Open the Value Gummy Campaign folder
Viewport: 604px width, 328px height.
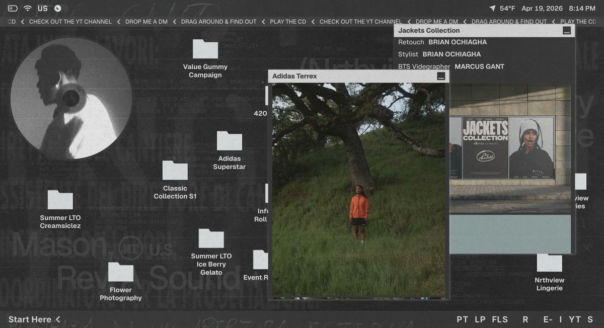[x=205, y=58]
